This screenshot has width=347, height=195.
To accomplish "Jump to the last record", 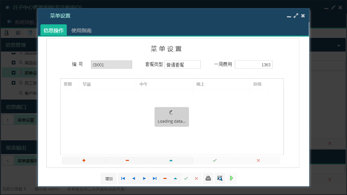I will [155, 178].
